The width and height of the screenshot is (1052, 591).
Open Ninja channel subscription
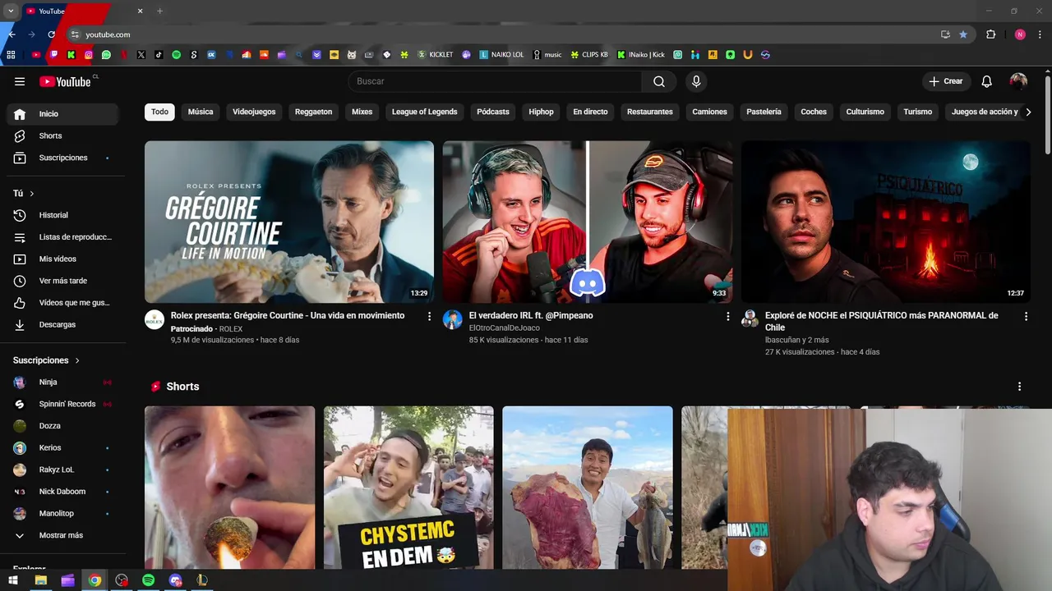coord(62,382)
